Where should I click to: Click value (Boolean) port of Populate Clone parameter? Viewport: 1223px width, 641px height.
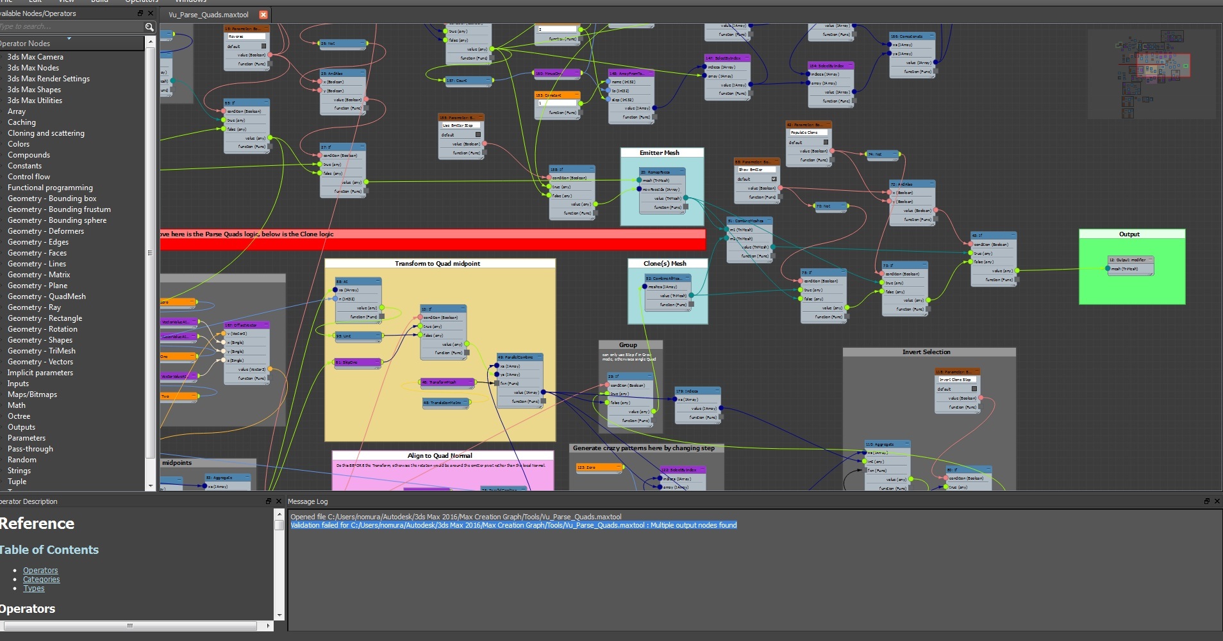(x=832, y=151)
